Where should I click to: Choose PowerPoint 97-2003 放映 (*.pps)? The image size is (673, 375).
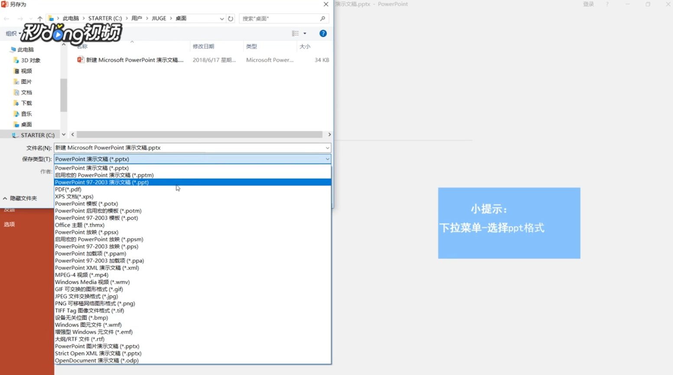[x=192, y=247]
